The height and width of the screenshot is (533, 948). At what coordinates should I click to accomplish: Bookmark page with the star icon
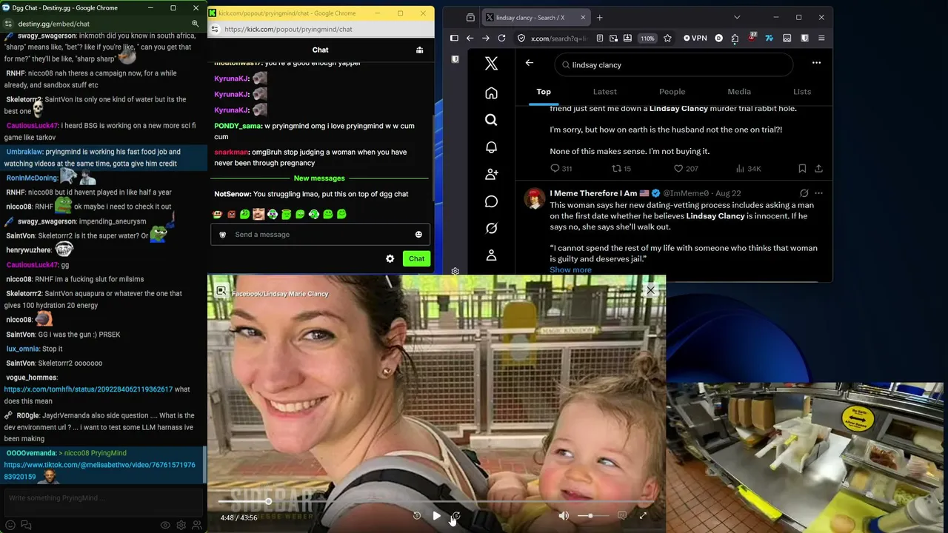667,38
